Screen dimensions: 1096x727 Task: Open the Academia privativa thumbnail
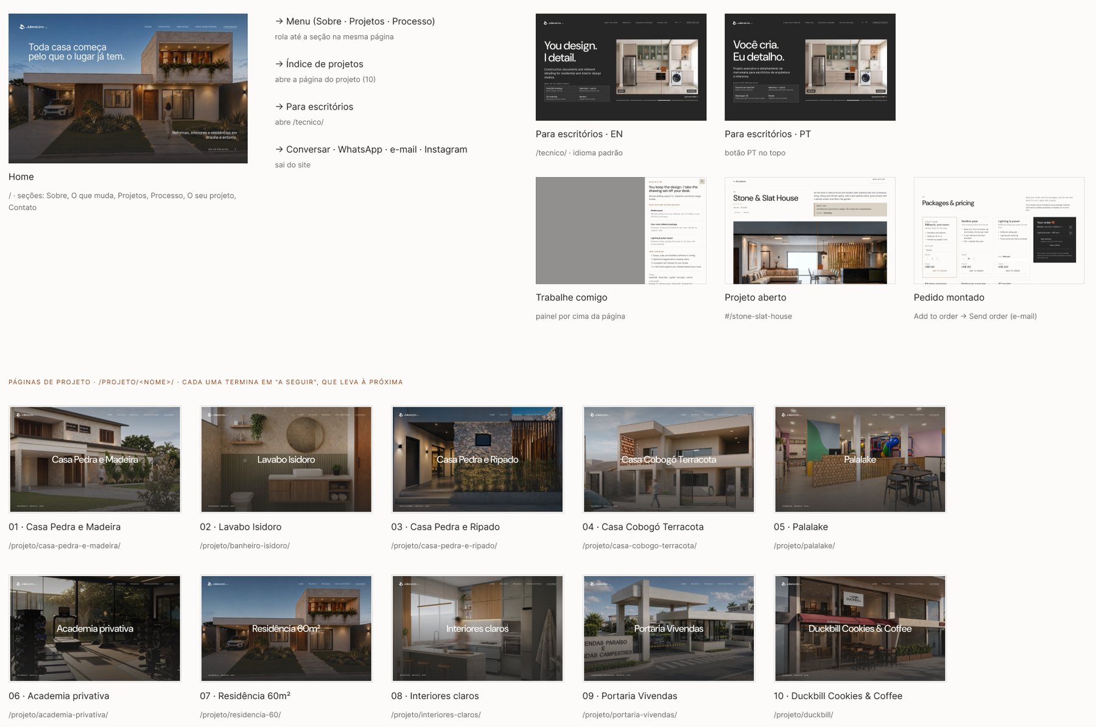coord(95,628)
